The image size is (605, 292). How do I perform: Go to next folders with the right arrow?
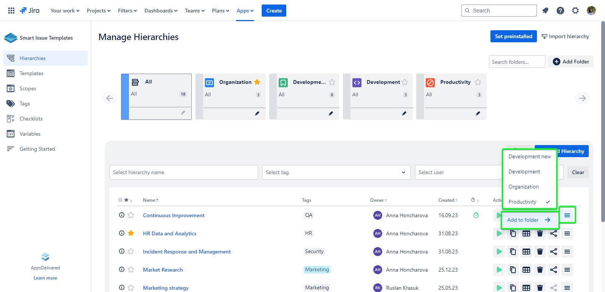582,98
